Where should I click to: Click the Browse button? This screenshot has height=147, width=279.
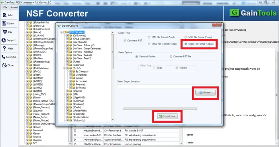tap(206, 92)
